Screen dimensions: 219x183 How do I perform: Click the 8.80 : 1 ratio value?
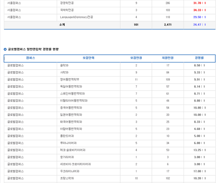point(199,101)
